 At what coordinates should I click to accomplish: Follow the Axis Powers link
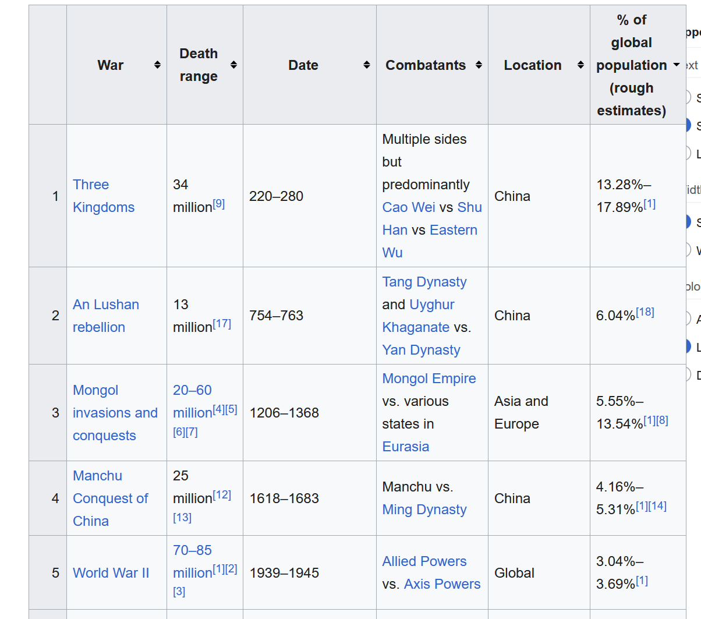click(x=442, y=584)
